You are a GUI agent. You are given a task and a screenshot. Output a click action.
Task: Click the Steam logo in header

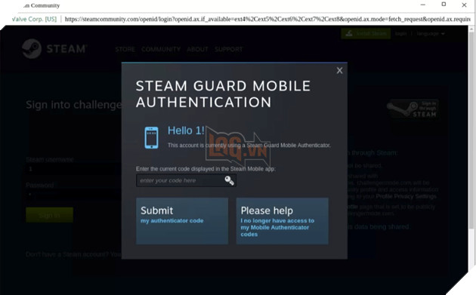[x=54, y=48]
